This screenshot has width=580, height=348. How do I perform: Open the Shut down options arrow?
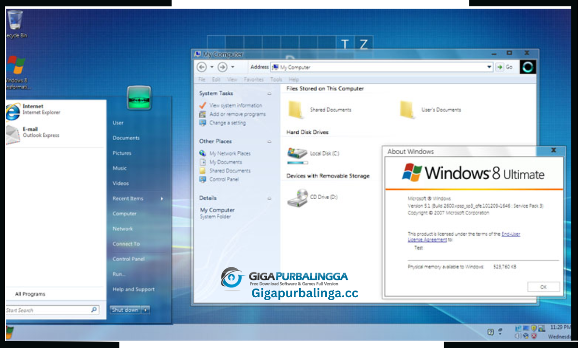pos(145,310)
